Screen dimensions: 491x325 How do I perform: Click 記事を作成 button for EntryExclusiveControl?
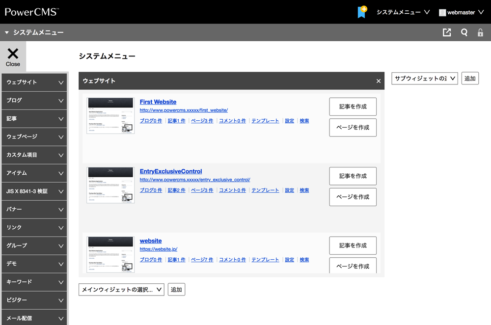[x=353, y=176]
